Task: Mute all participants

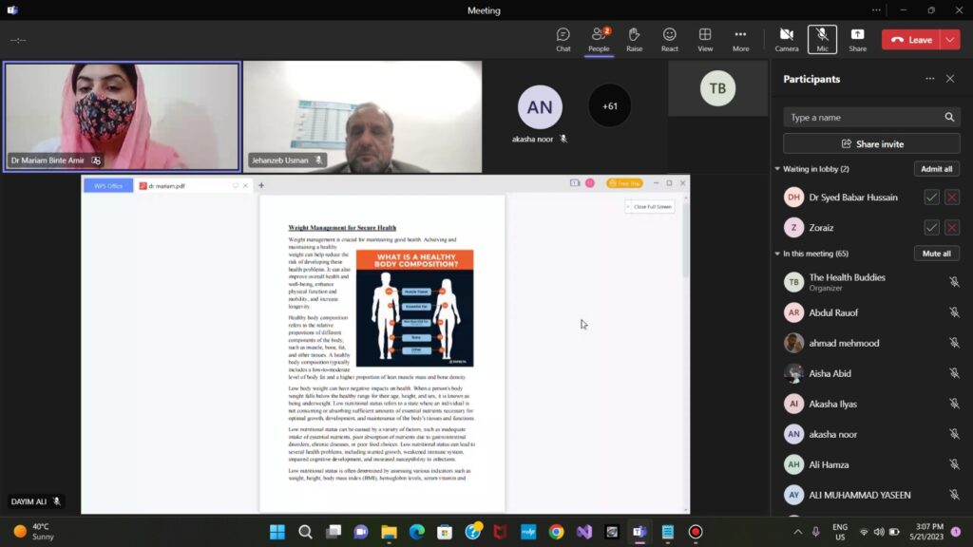Action: [936, 254]
